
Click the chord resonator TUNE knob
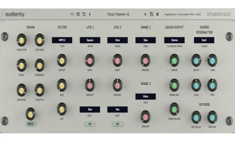coord(212,61)
